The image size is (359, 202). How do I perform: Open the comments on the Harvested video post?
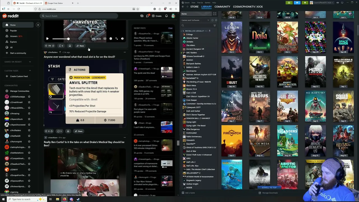pyautogui.click(x=61, y=46)
